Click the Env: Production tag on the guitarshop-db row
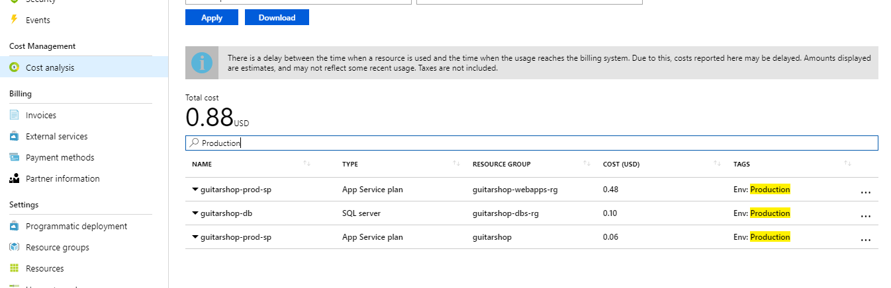This screenshot has width=891, height=288. click(762, 213)
